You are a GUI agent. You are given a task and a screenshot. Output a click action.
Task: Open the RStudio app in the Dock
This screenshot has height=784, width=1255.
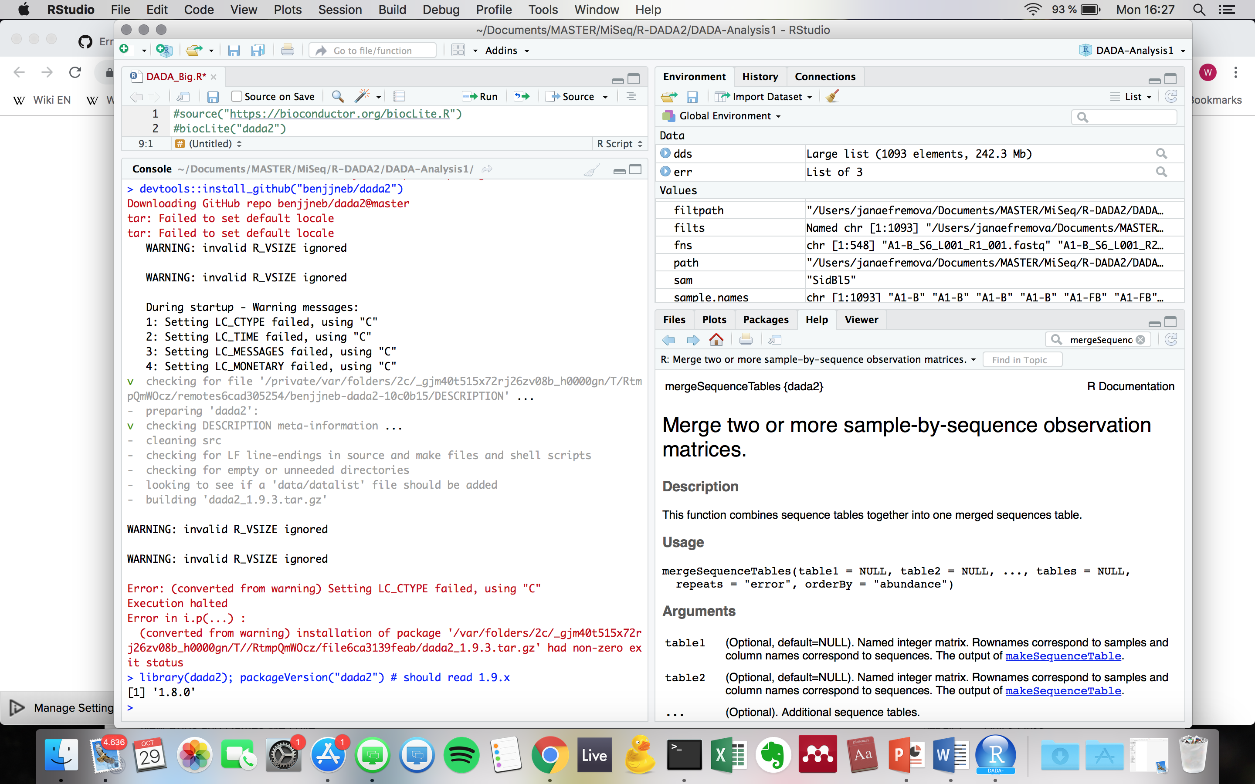point(995,755)
